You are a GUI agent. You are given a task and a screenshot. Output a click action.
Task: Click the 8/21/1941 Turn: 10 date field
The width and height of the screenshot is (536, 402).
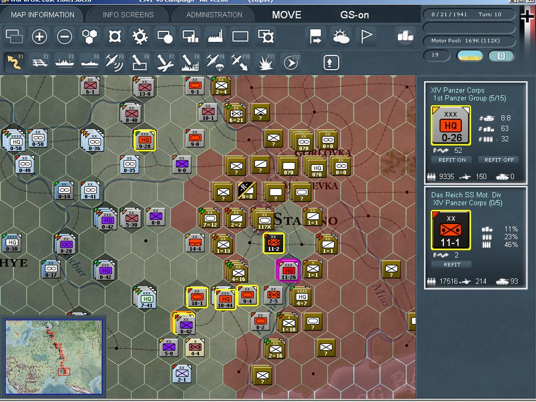[469, 14]
